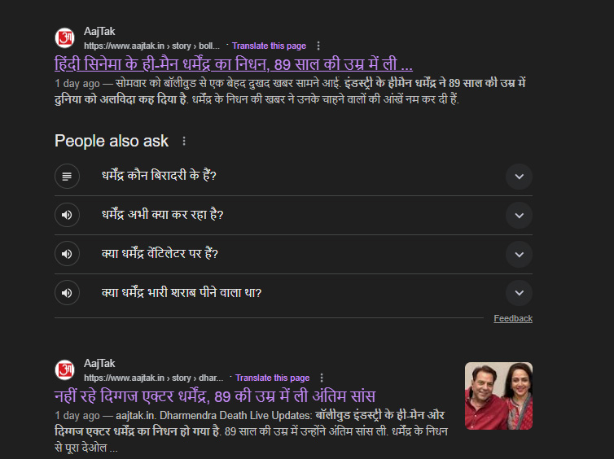
Task: Click the speaker icon beside 'क्या धर्मेंद्र भारी शराब पीने वाला था?'
Action: coord(67,293)
